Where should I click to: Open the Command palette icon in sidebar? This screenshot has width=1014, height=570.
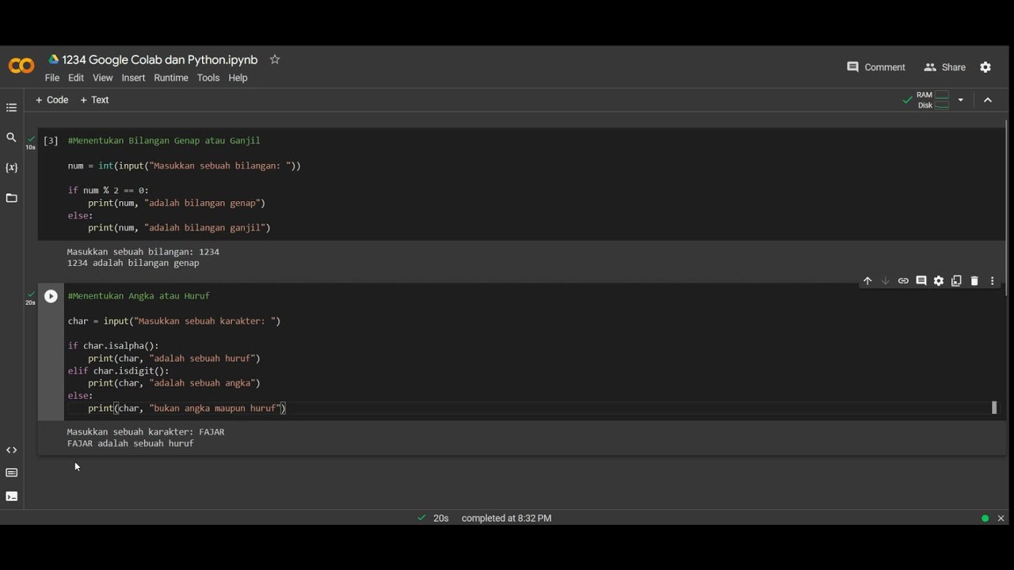[x=11, y=473]
